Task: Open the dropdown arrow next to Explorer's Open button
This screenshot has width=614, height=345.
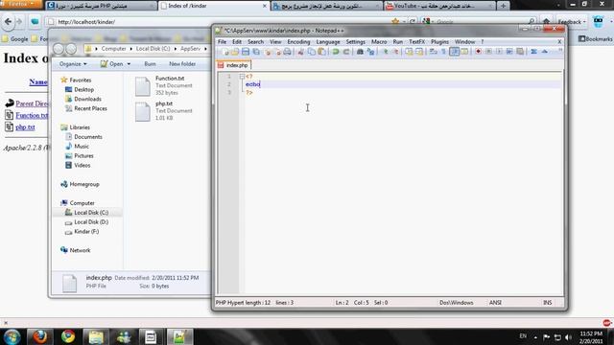Action: pyautogui.click(x=129, y=64)
